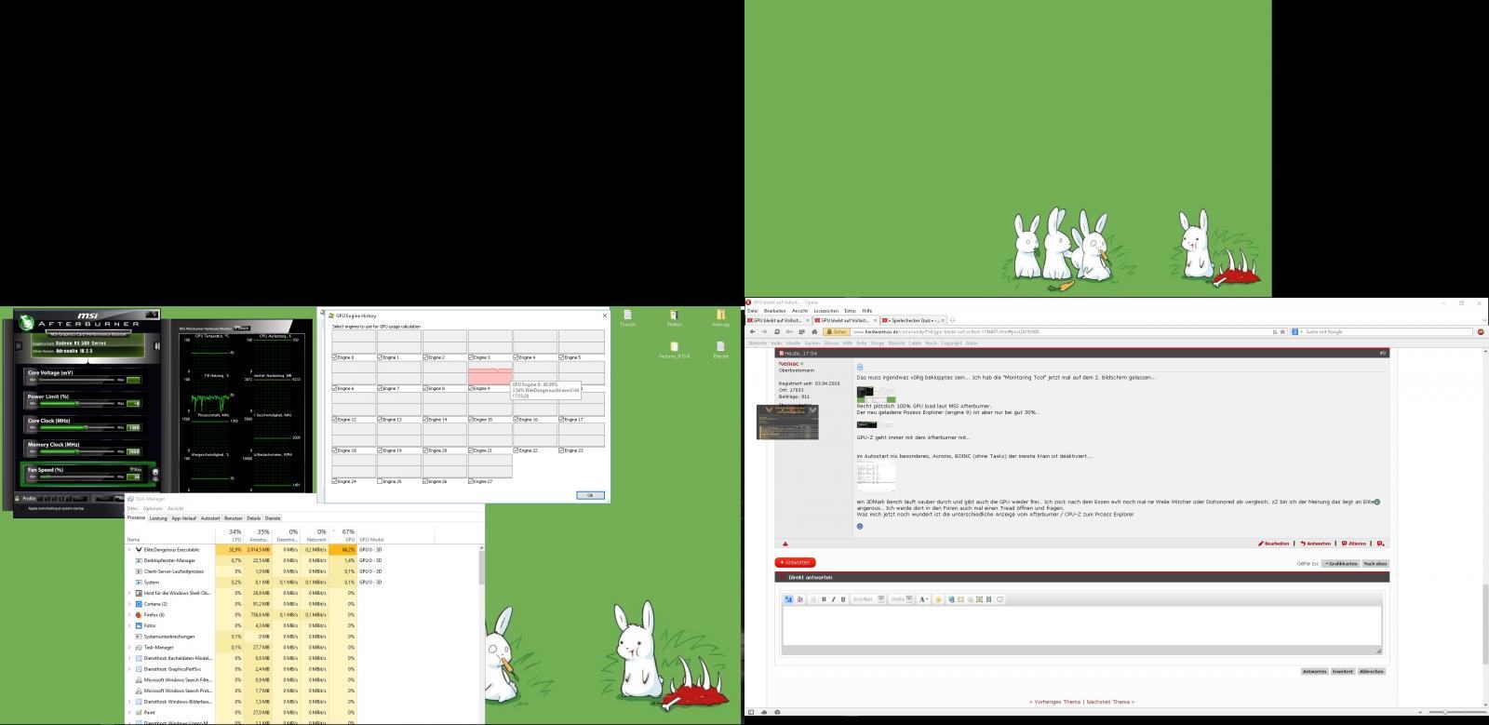1489x725 pixels.
Task: Toggle Engine 25 checkbox
Action: [x=381, y=481]
